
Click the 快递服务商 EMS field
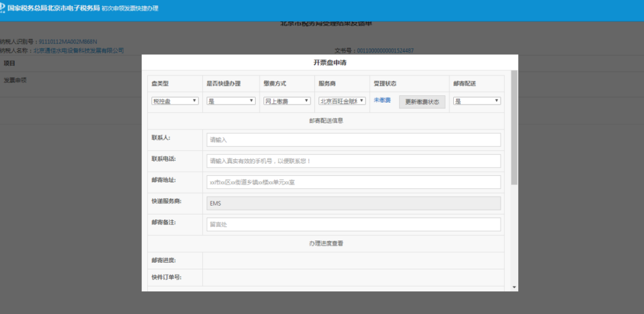tap(353, 203)
